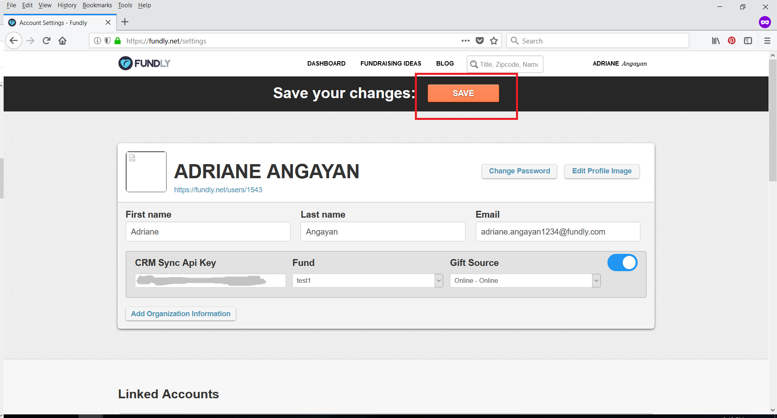Open the Edit menu
The width and height of the screenshot is (777, 418).
point(27,5)
